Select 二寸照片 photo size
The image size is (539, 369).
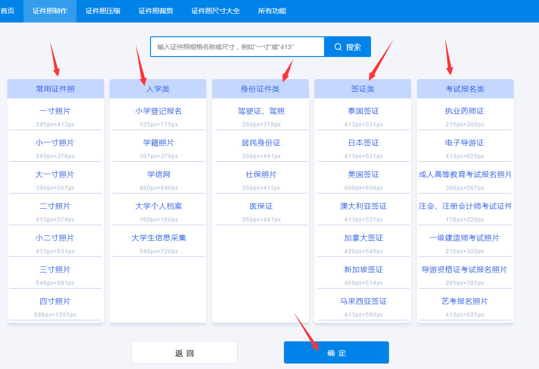coord(55,206)
